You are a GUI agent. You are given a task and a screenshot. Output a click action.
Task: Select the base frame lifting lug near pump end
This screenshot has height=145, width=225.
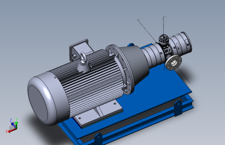click(x=178, y=108)
